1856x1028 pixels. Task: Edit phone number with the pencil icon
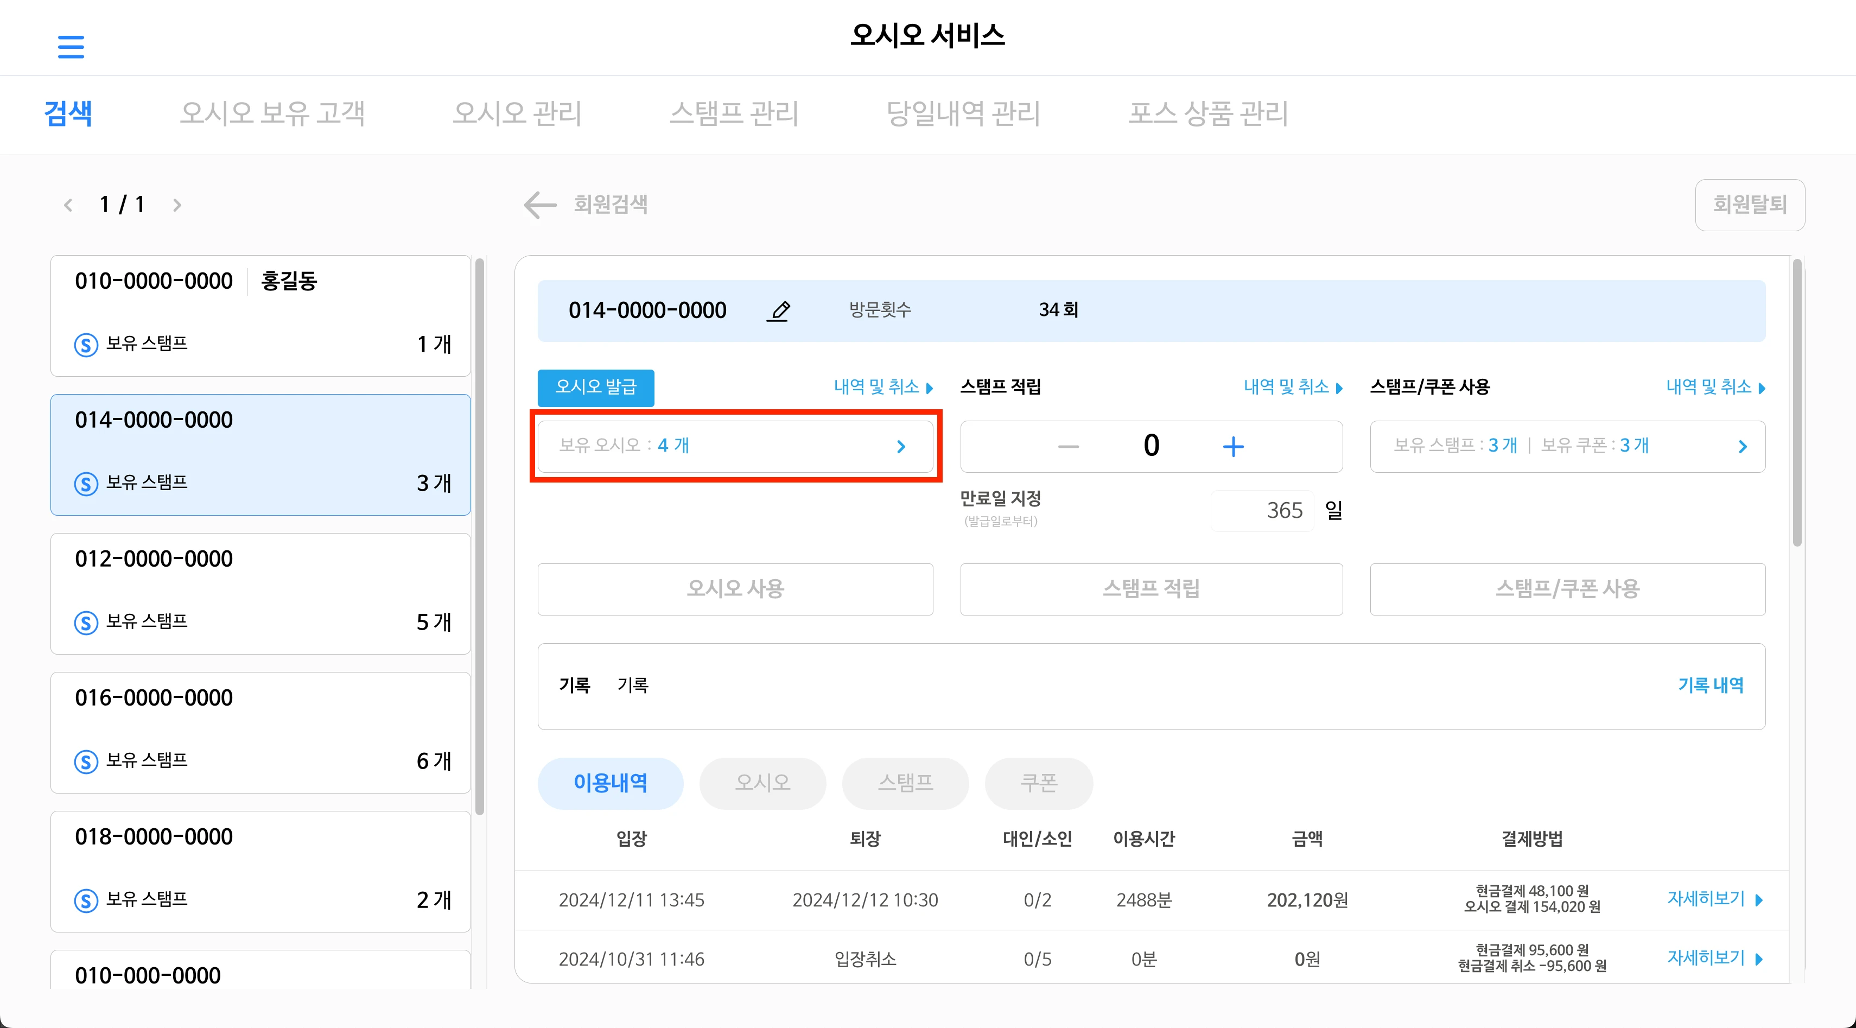pyautogui.click(x=778, y=310)
